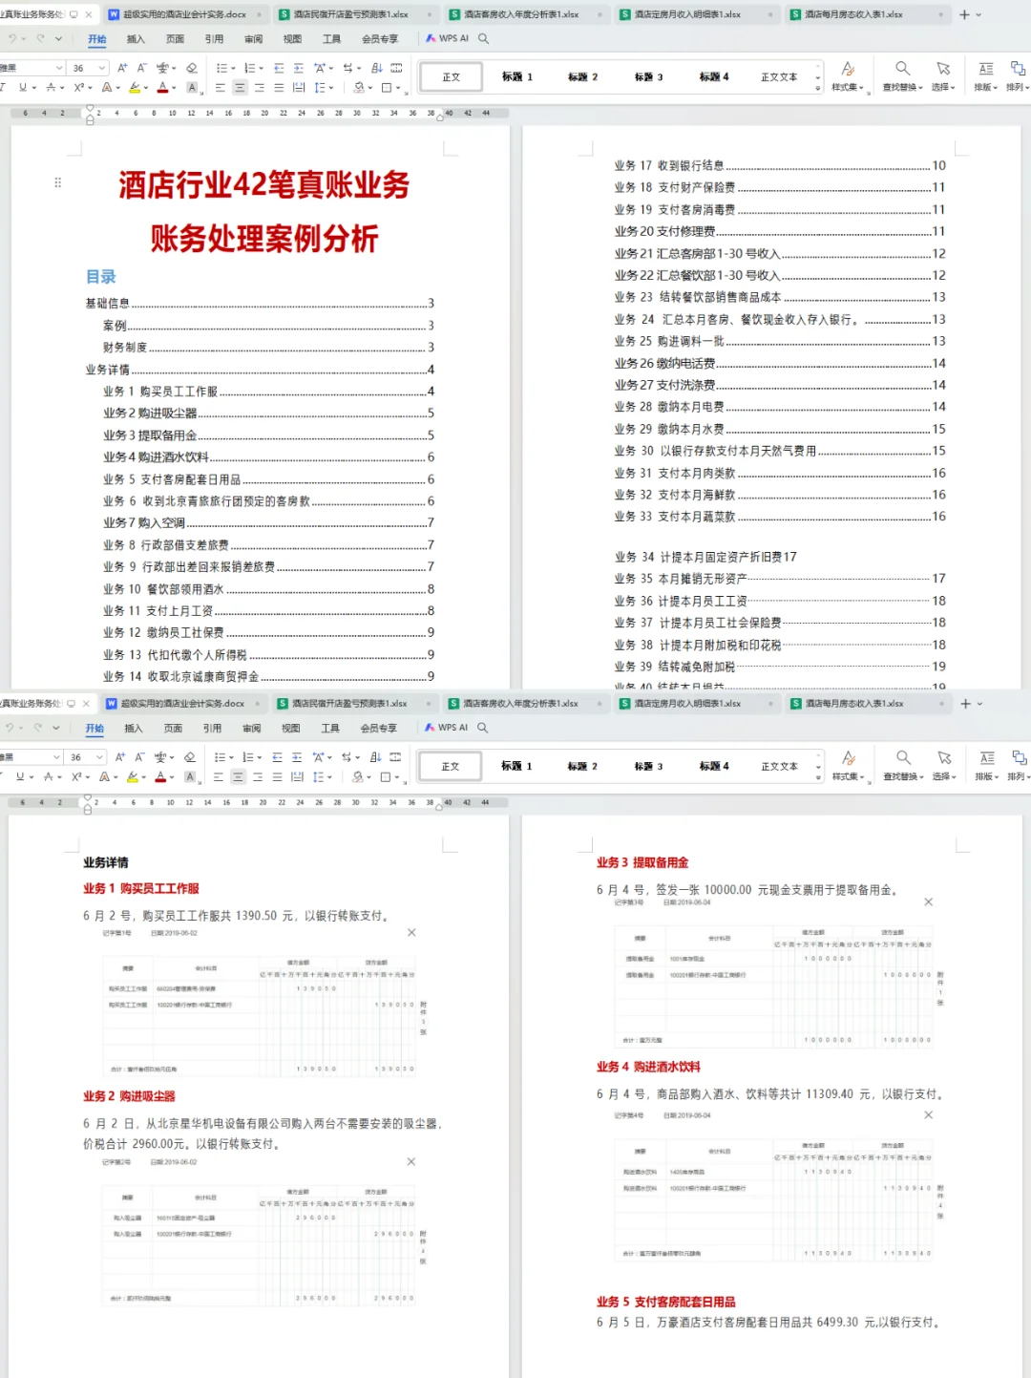Viewport: 1031px width, 1378px height.
Task: Click sort icon in top window
Action: [376, 68]
